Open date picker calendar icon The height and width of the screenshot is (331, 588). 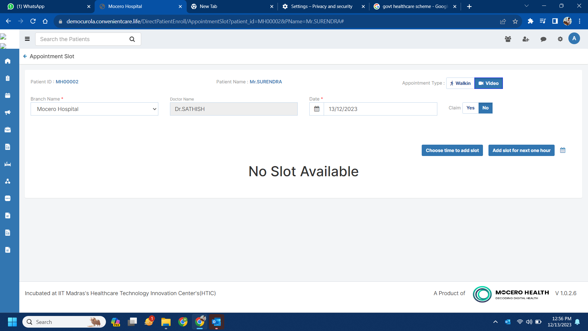click(x=317, y=109)
